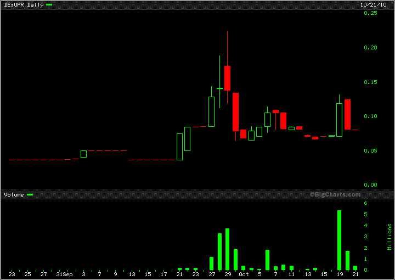Click the 0.10 price axis label
395x280 pixels.
(x=371, y=116)
